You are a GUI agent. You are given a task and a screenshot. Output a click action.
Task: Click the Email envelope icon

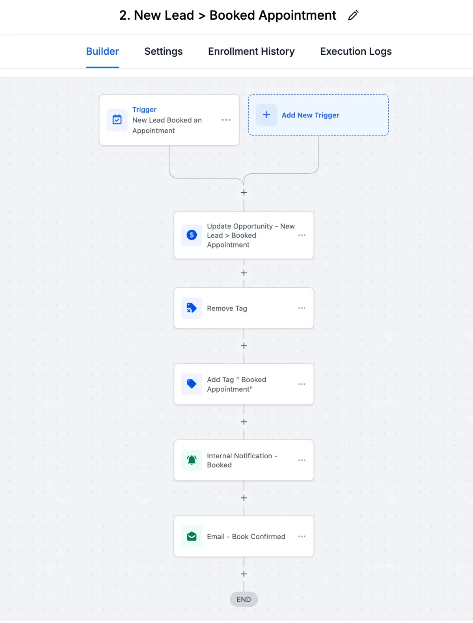192,536
